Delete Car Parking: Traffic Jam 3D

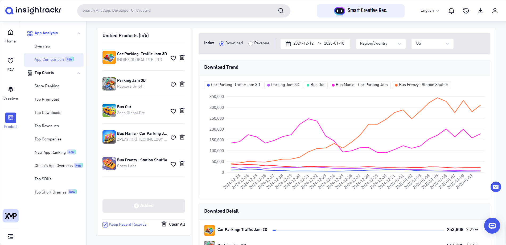tap(182, 58)
